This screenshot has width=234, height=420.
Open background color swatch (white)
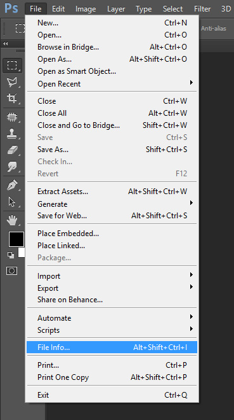[22, 253]
